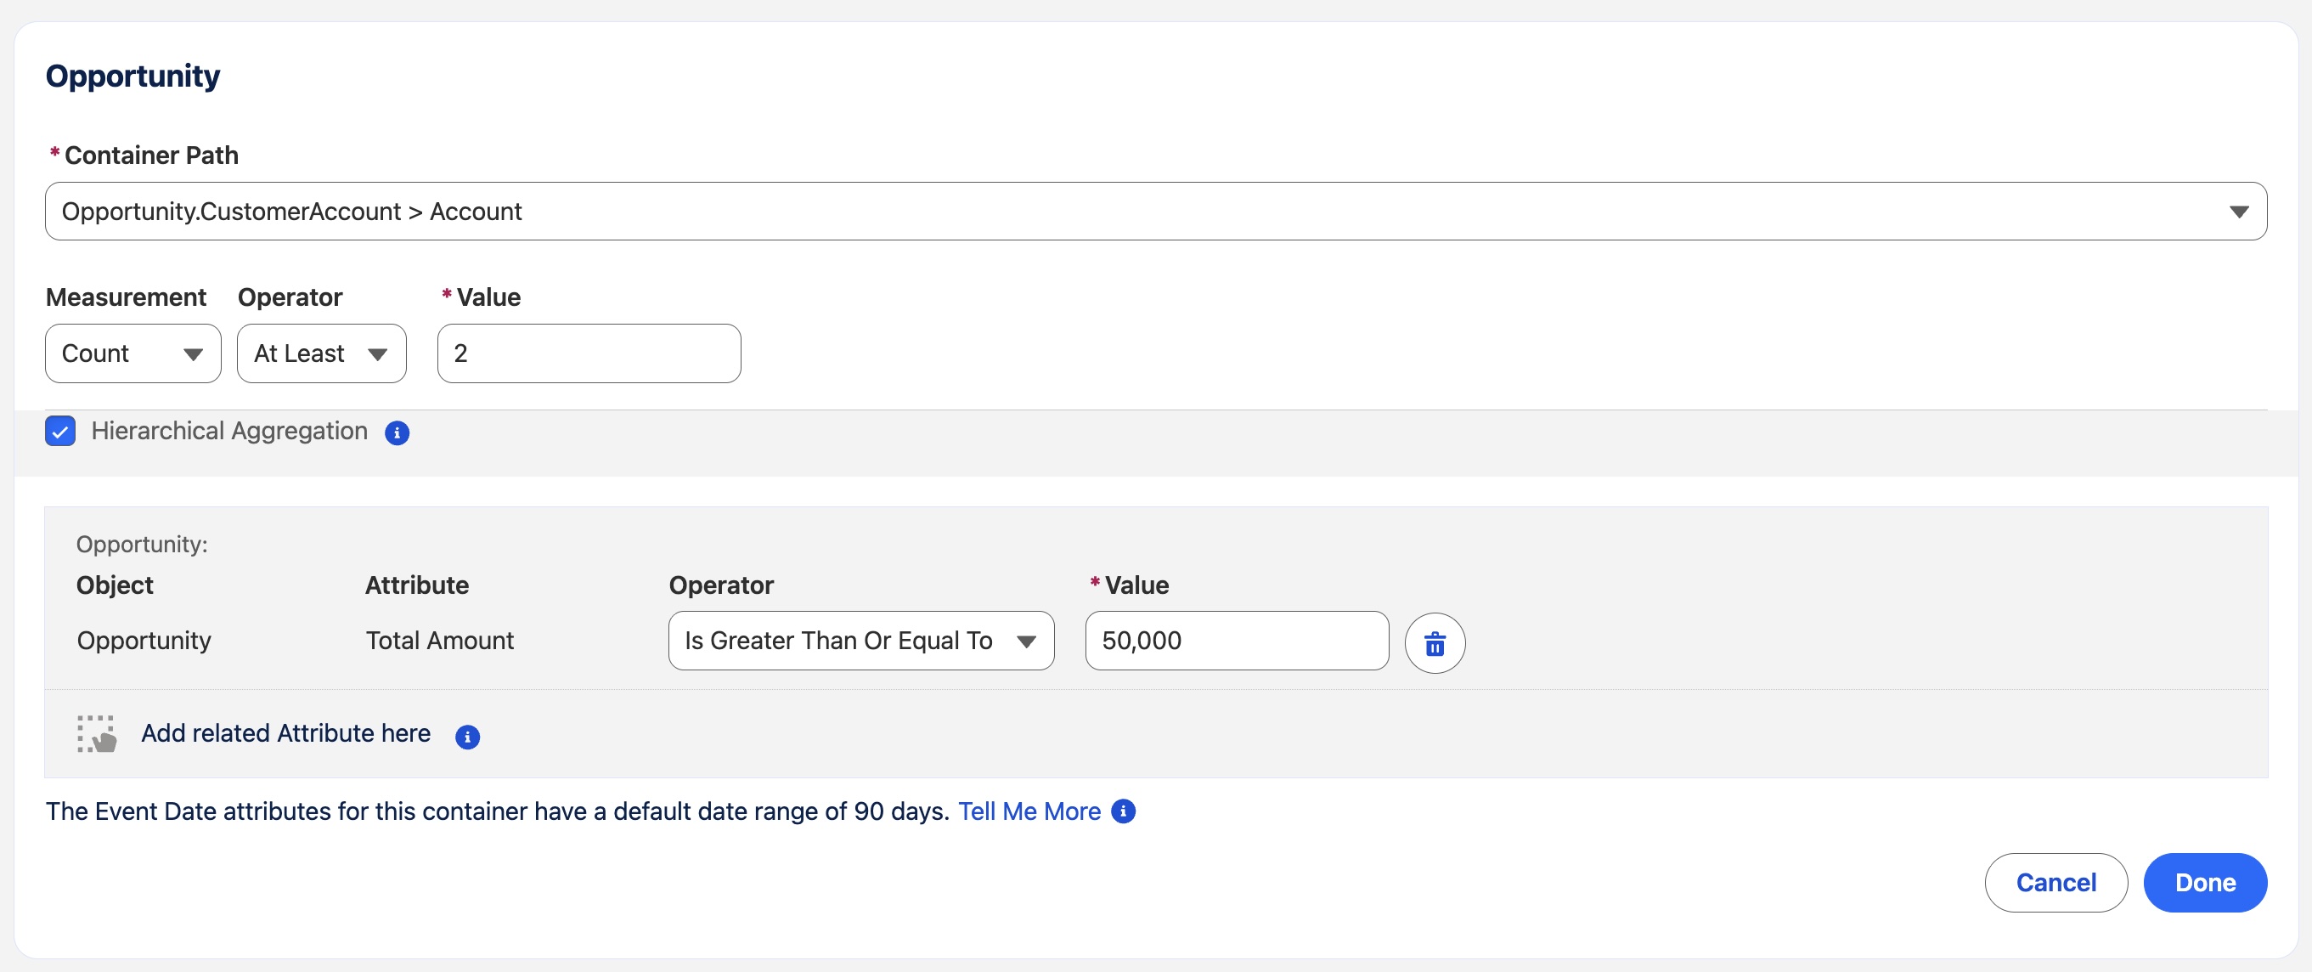Open the Container Path dropdown
The image size is (2312, 972).
[1155, 211]
